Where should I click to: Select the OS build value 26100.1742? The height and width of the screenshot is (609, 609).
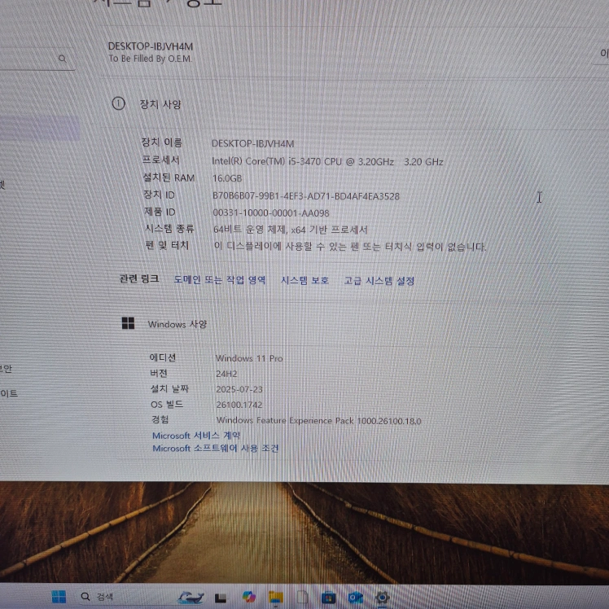tap(239, 405)
